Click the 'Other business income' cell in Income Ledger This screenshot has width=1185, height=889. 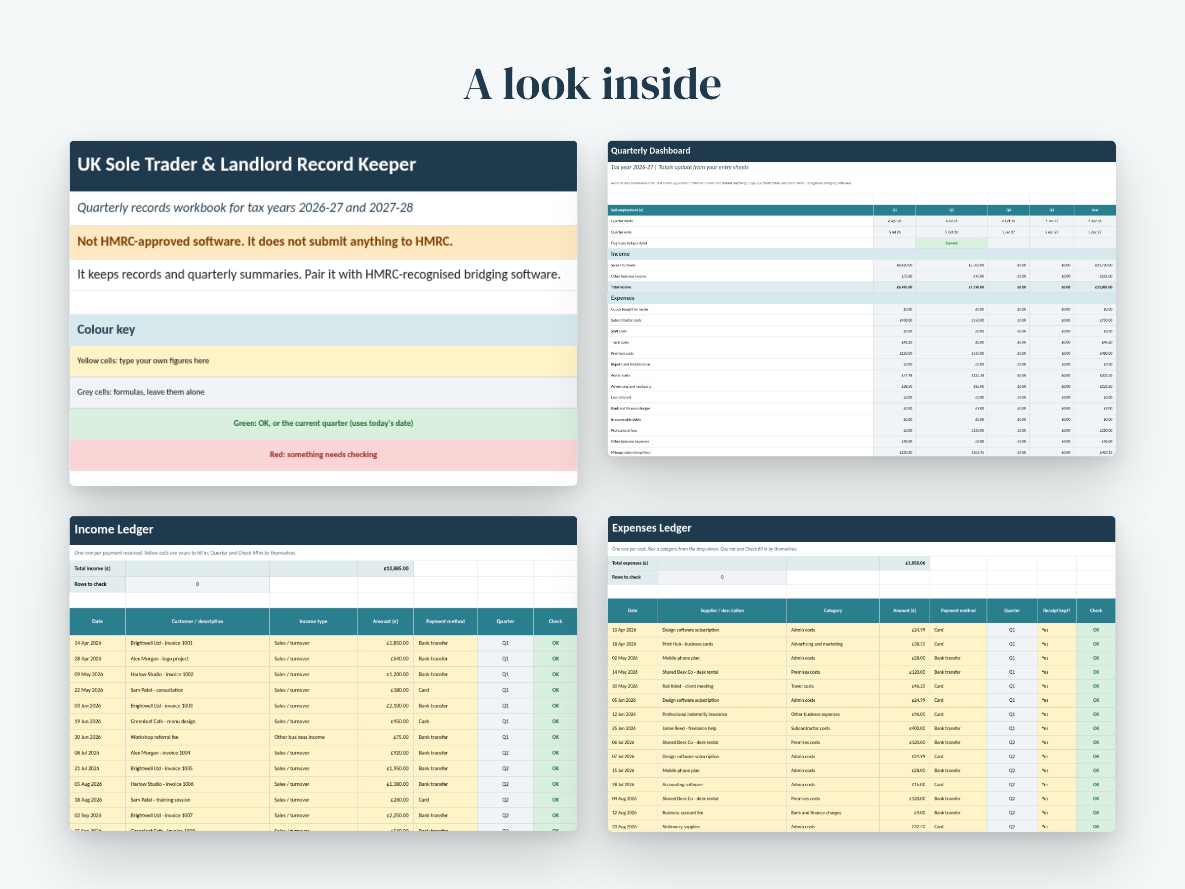(314, 737)
